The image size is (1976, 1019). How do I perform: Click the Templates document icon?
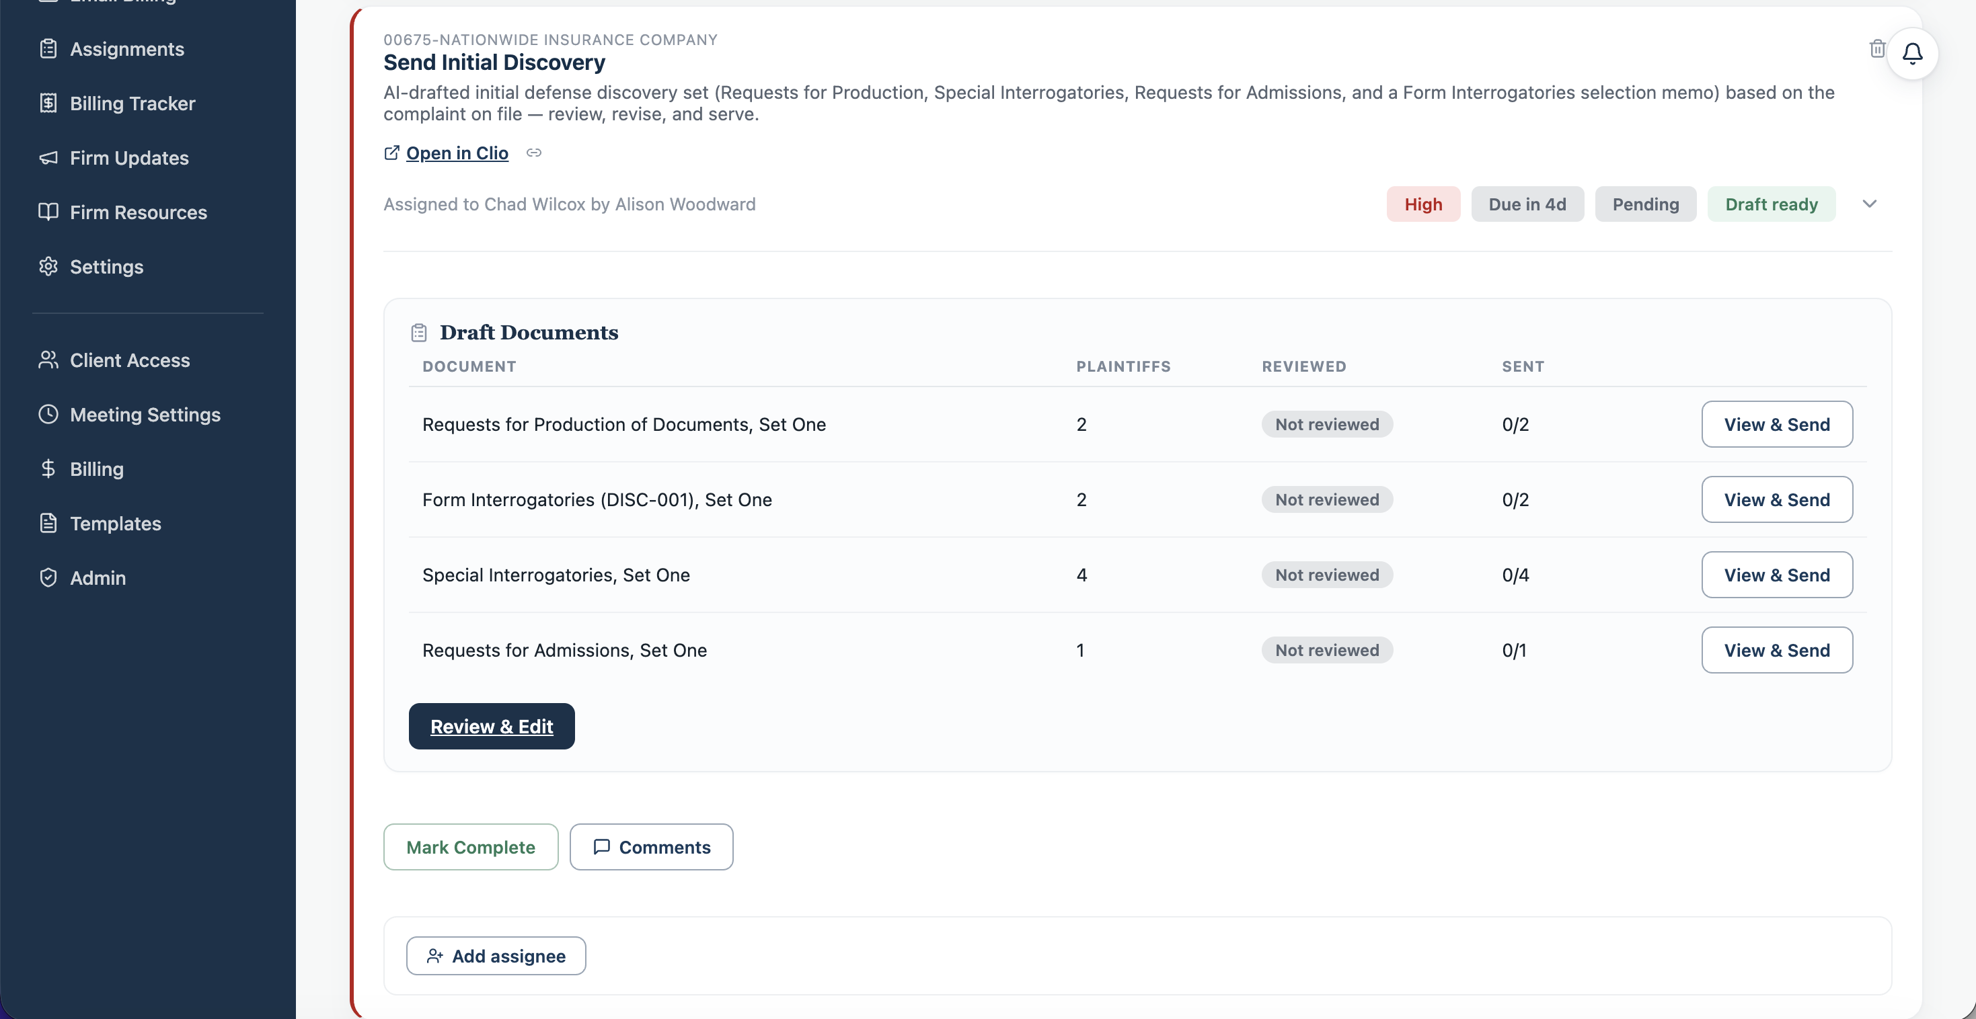[x=48, y=523]
